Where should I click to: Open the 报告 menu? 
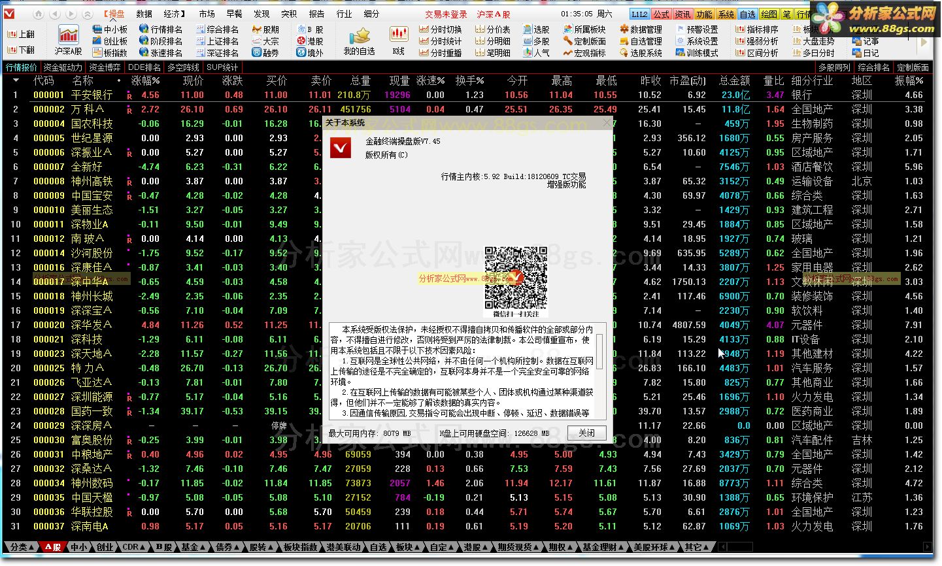(316, 14)
